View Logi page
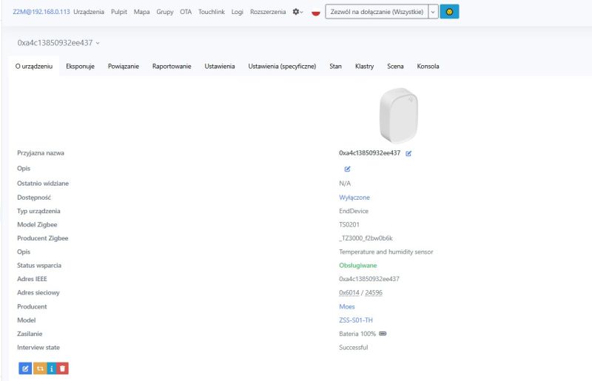Image resolution: width=592 pixels, height=381 pixels. [x=237, y=12]
